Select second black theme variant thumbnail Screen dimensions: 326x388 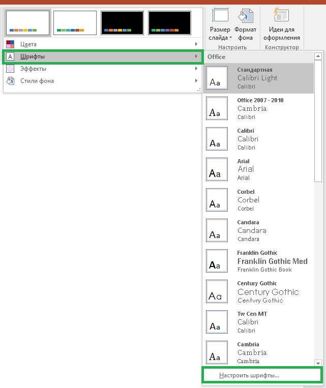(x=169, y=23)
